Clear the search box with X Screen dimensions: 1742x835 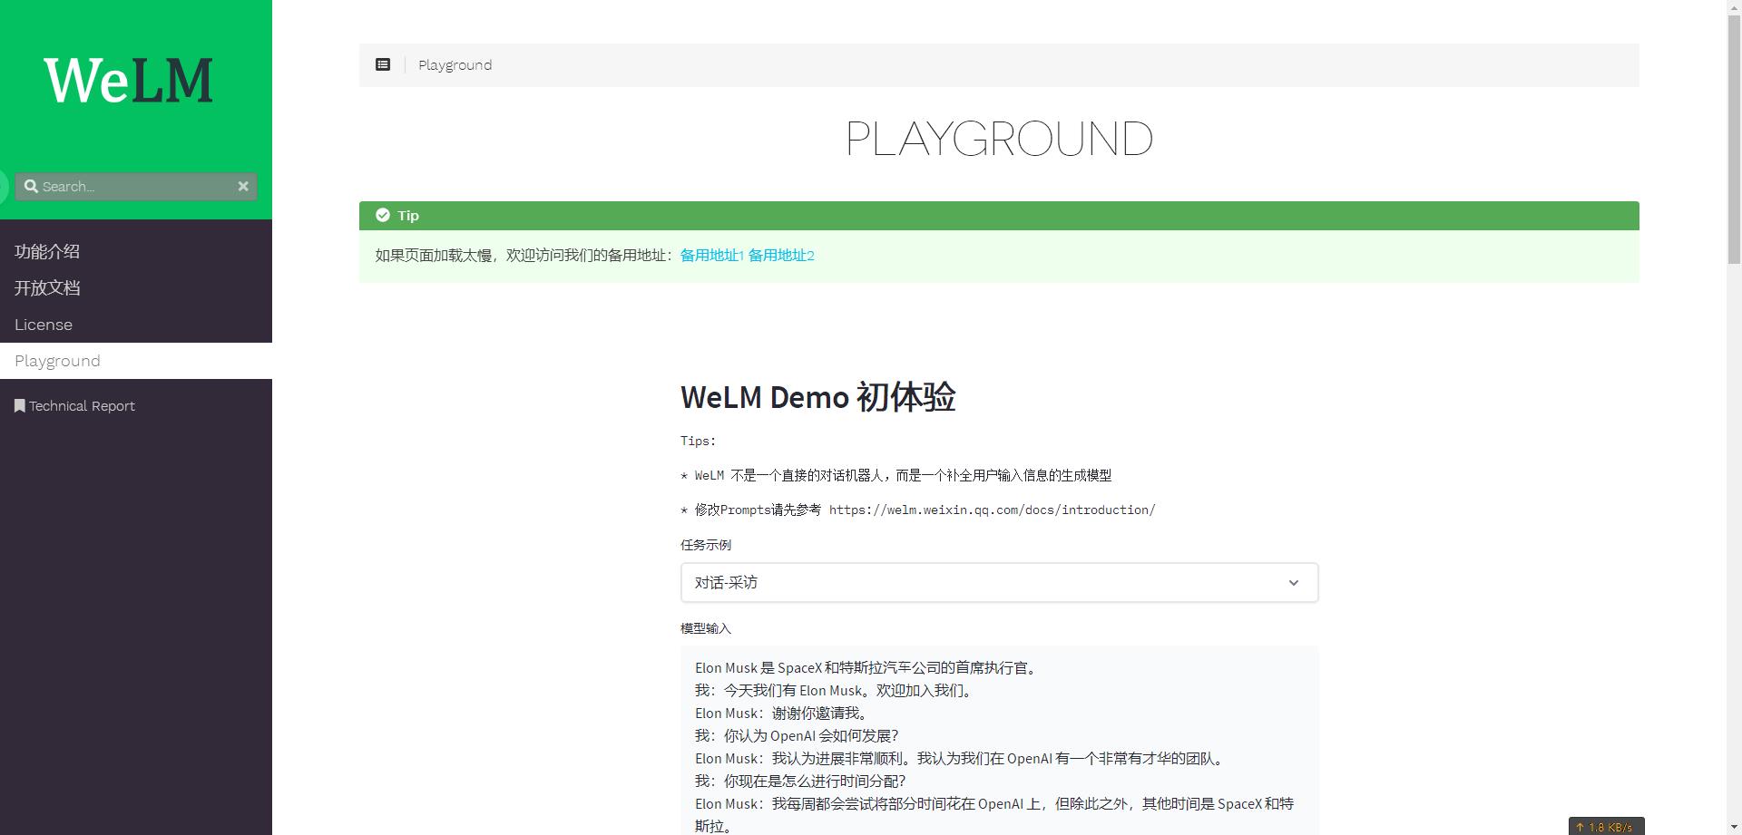point(243,186)
